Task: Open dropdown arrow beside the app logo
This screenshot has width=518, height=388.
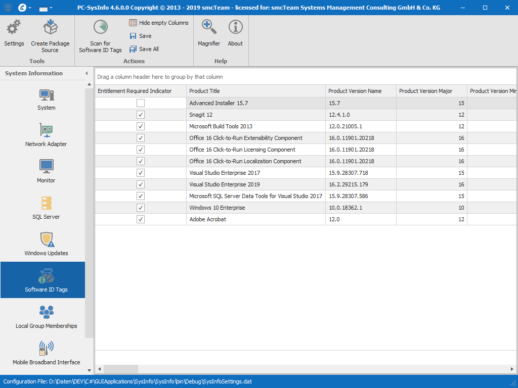Action: click(30, 8)
